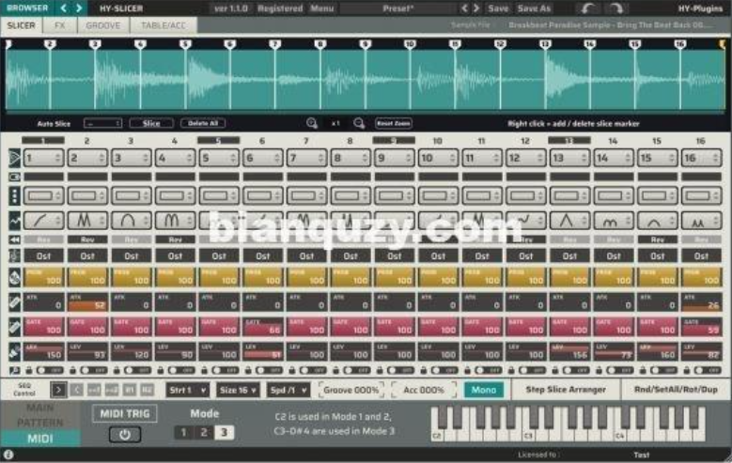The image size is (732, 463).
Task: Switch to the TABLE/ACC tab
Action: pyautogui.click(x=163, y=25)
